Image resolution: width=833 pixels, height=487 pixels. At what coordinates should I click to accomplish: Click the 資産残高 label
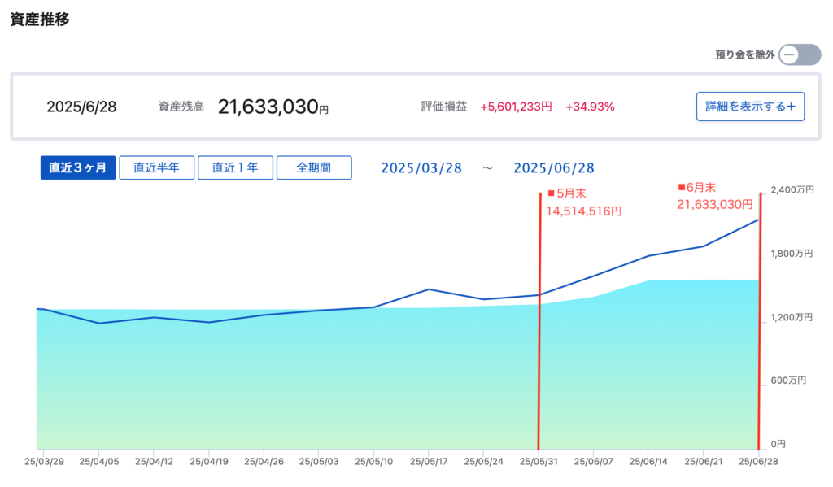pos(181,107)
